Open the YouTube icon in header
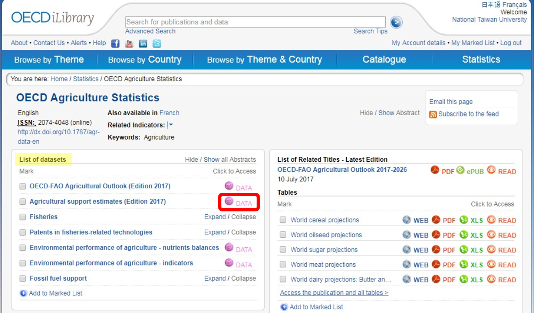Image resolution: width=534 pixels, height=313 pixels. pos(129,44)
